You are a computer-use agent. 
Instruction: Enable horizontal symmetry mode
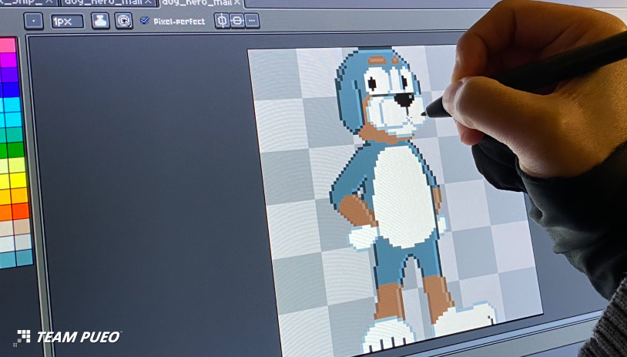(222, 20)
